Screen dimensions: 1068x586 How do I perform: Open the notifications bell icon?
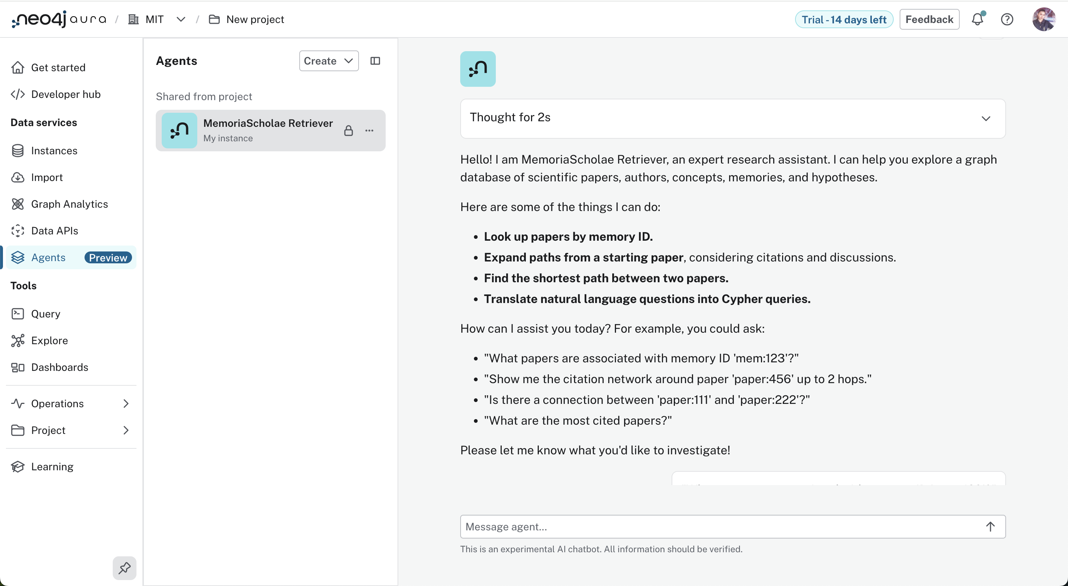[x=977, y=20]
